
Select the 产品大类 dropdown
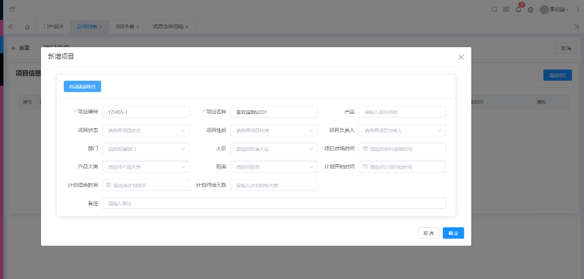tap(146, 166)
